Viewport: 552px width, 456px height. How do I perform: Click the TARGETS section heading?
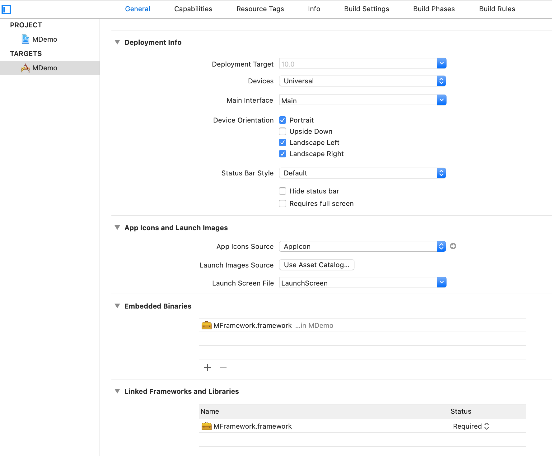coord(26,54)
